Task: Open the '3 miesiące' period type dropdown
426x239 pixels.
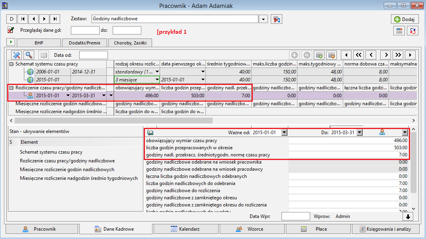Action: point(157,80)
